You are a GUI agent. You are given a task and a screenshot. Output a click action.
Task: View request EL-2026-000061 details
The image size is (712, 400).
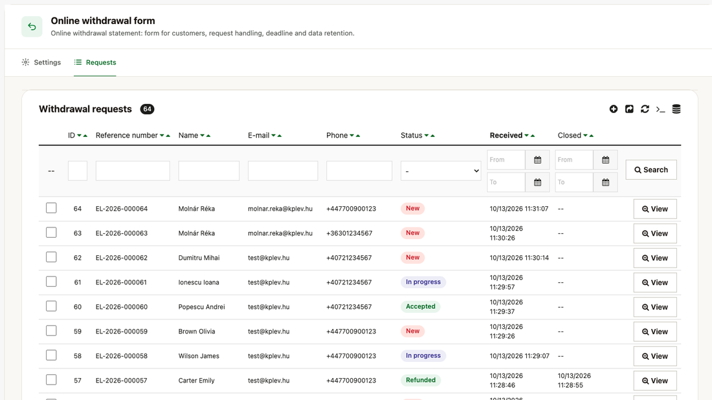point(655,282)
